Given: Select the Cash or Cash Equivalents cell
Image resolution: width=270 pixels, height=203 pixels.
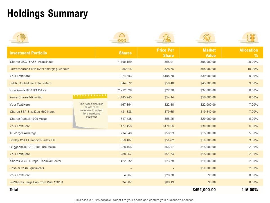Looking at the screenshot, I should 27,168.
